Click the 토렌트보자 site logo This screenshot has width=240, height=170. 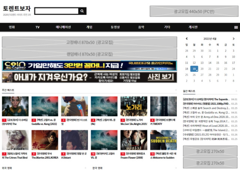pyautogui.click(x=17, y=9)
